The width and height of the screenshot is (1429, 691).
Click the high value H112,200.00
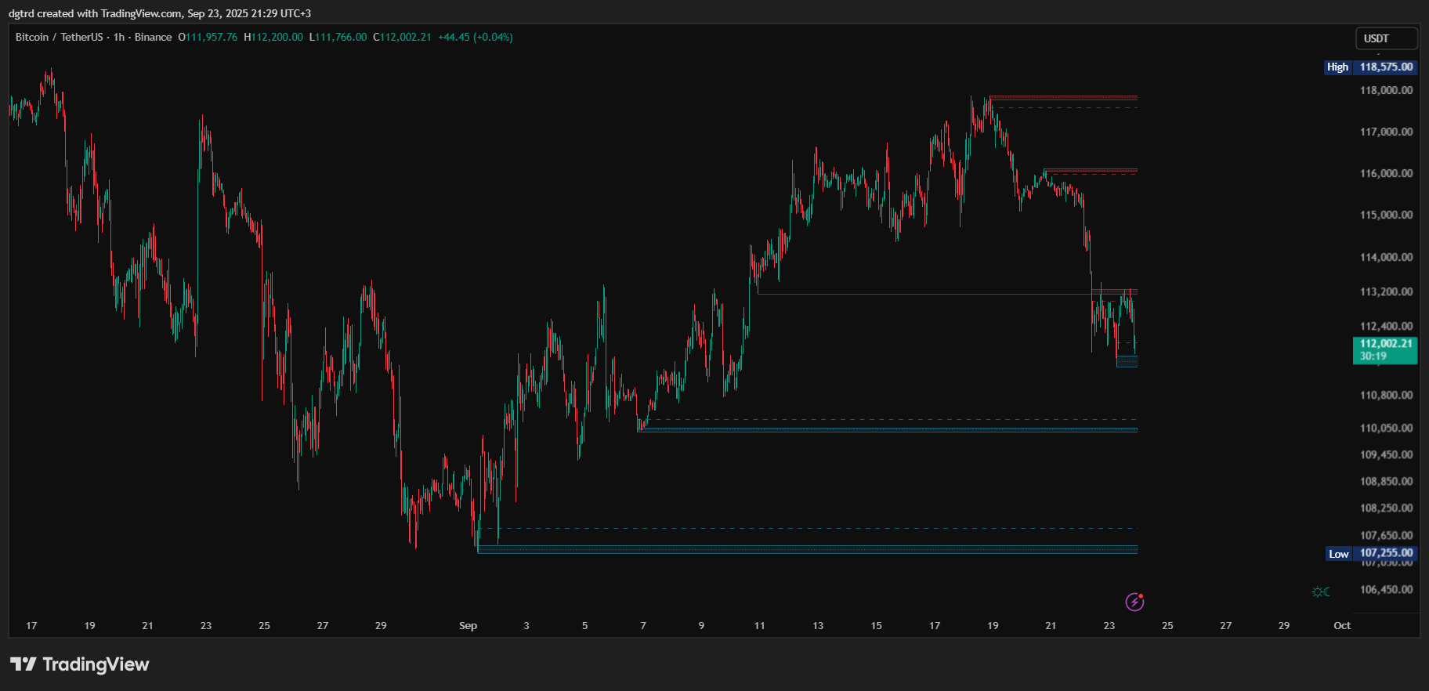[x=273, y=37]
